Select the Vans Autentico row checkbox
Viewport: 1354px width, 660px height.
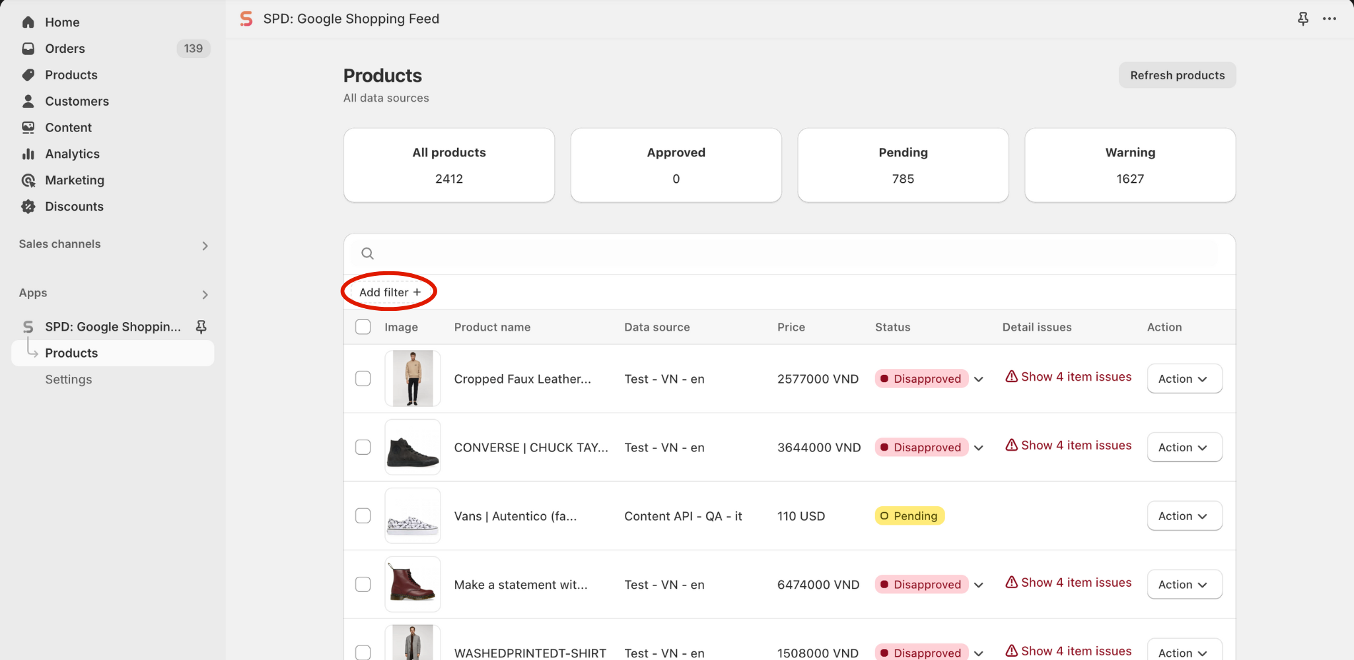click(x=363, y=515)
